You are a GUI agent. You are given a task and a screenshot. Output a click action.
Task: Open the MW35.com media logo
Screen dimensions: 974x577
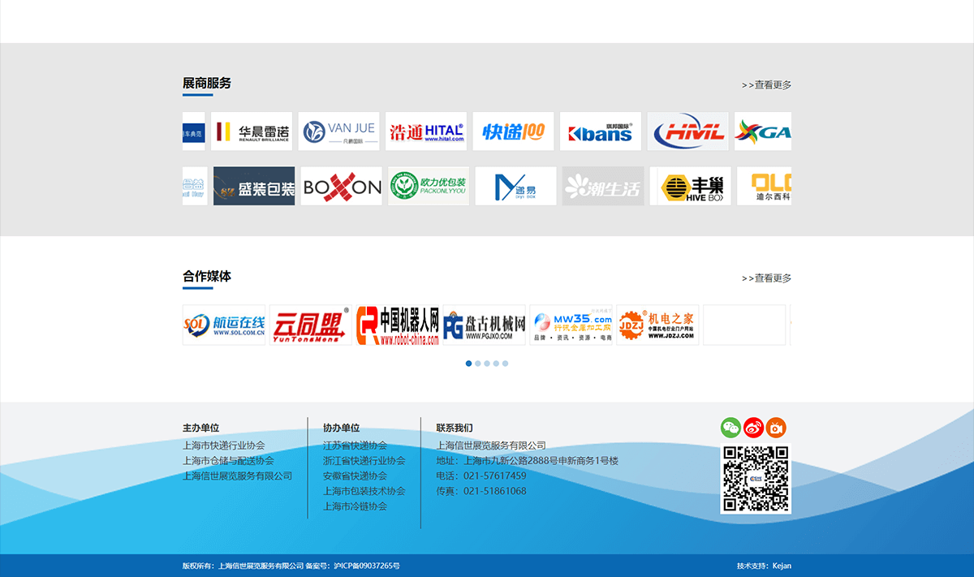point(571,325)
